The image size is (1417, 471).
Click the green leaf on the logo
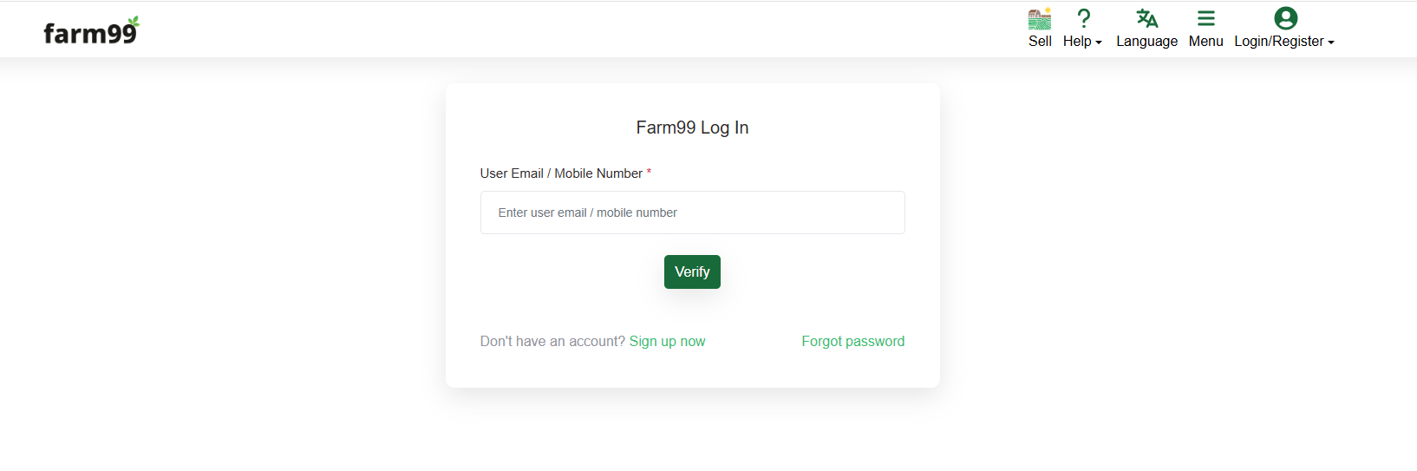(x=133, y=23)
